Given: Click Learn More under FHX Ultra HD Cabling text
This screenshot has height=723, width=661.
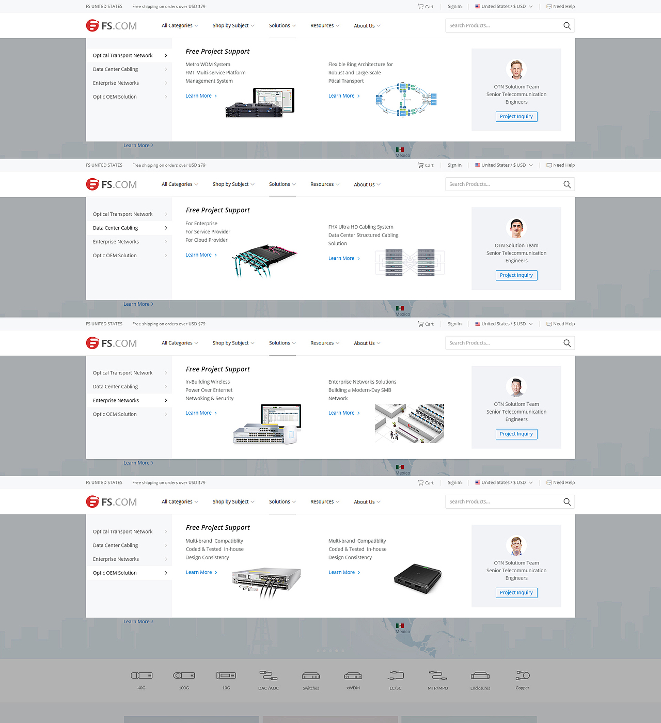Looking at the screenshot, I should coord(344,258).
